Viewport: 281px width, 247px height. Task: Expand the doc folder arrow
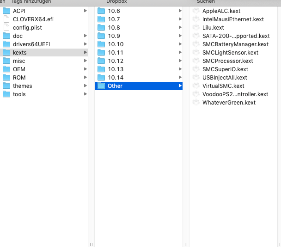[86, 36]
